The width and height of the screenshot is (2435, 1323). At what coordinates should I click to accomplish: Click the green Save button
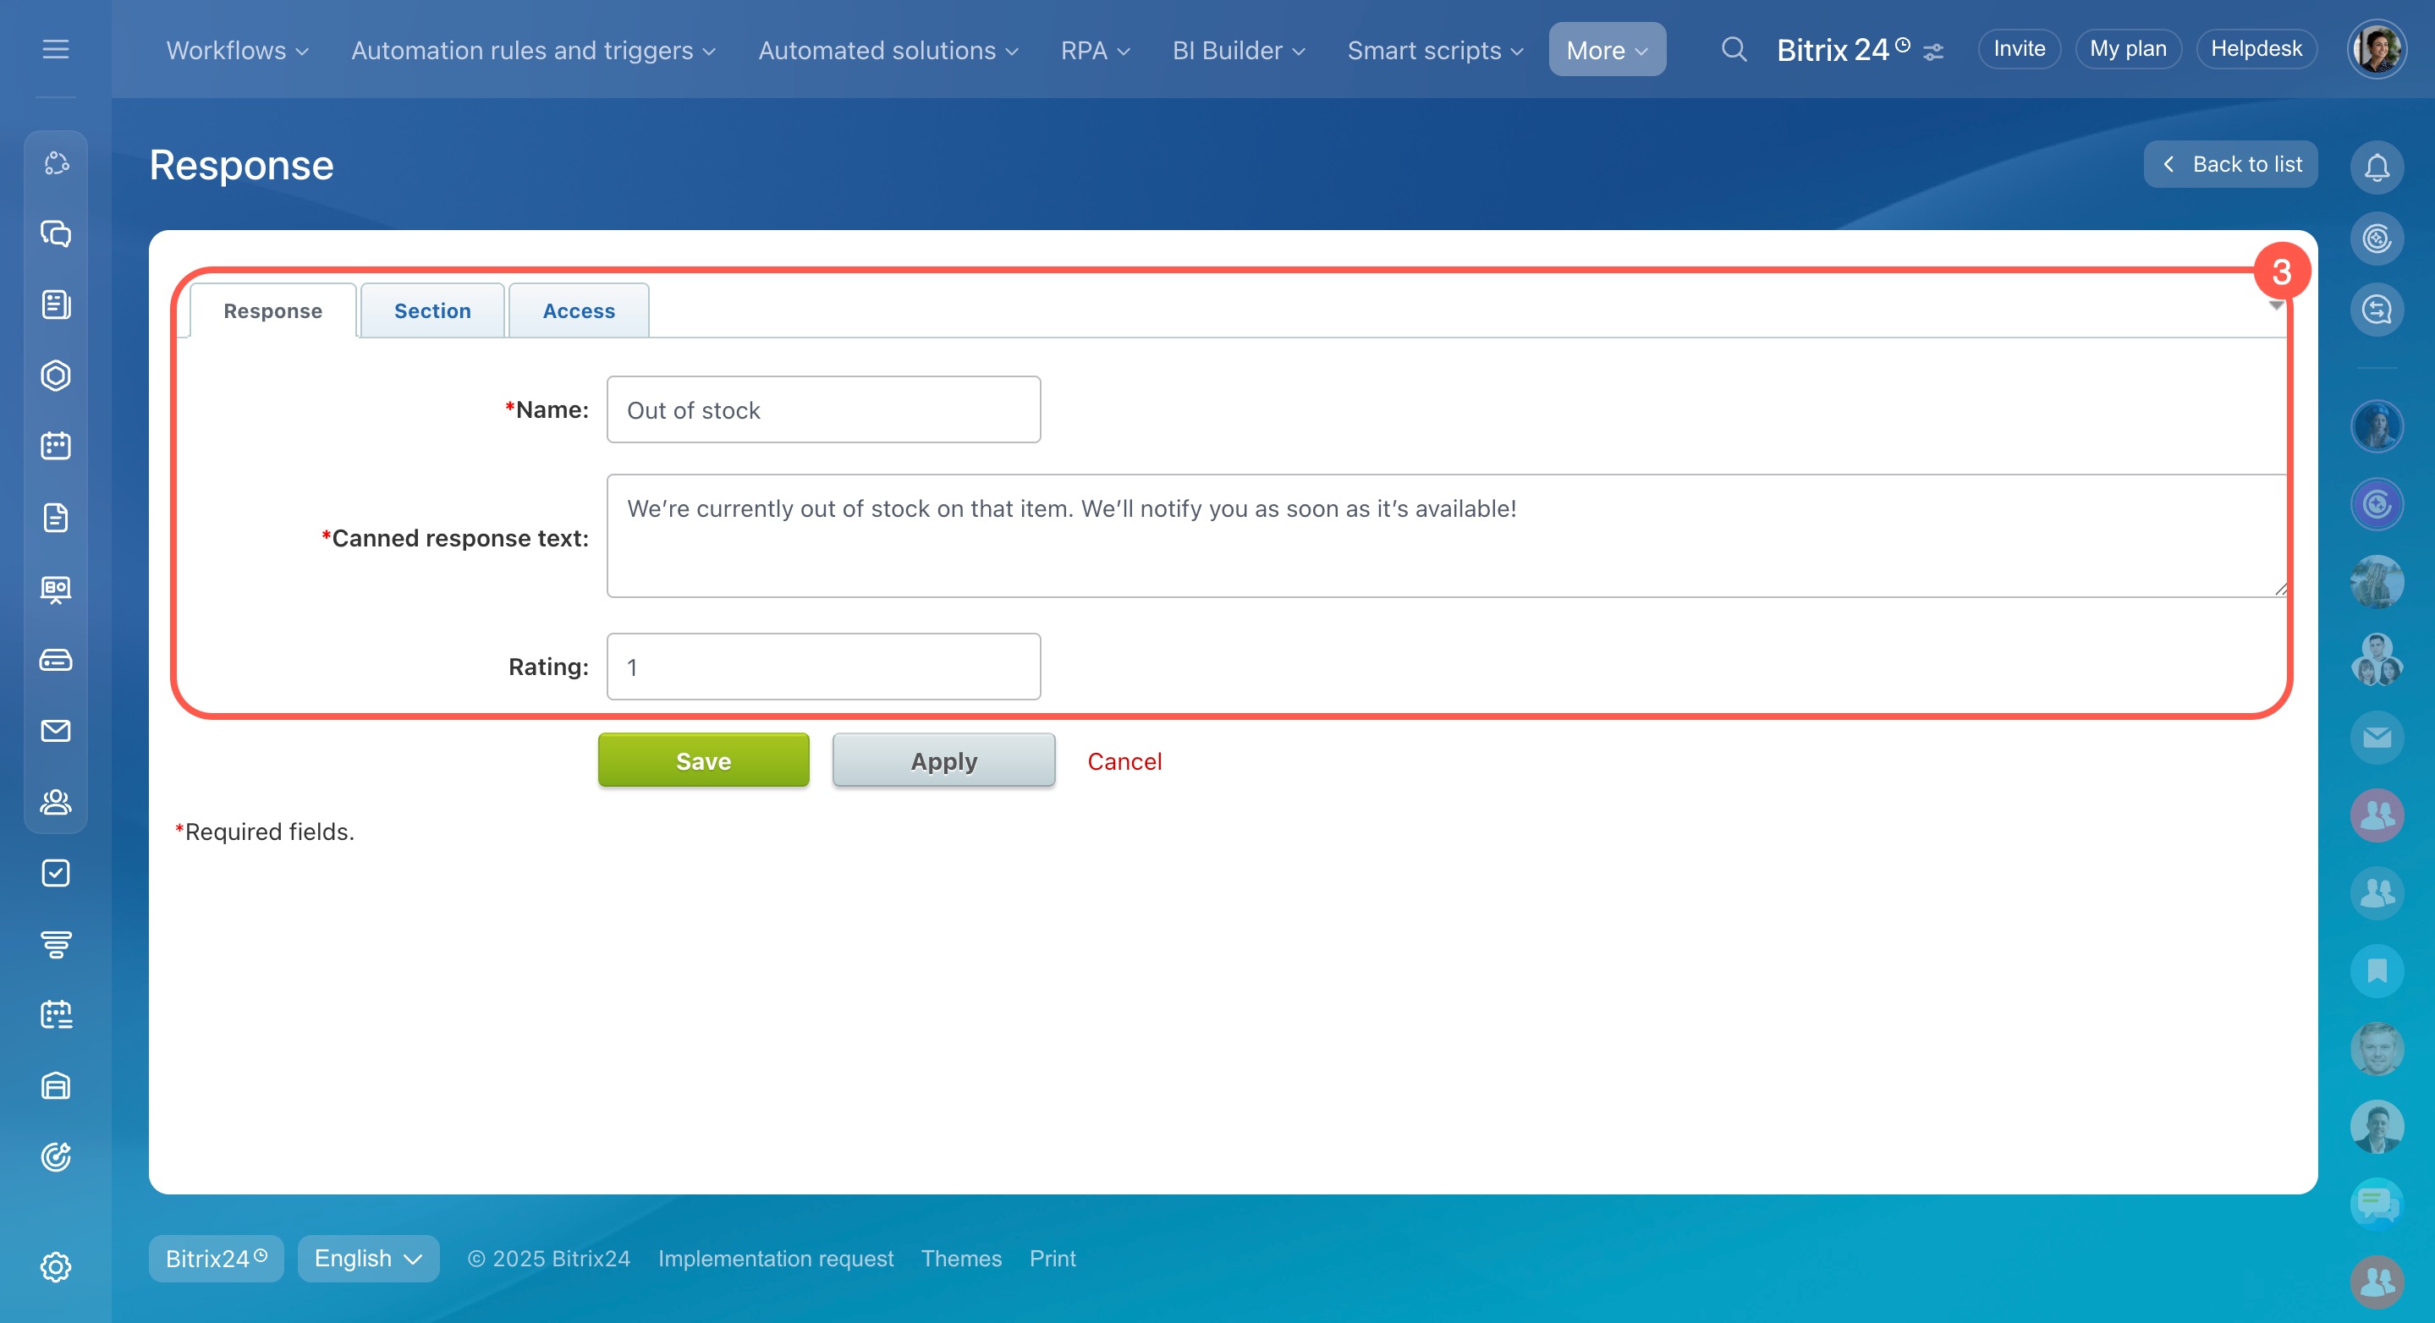click(703, 760)
